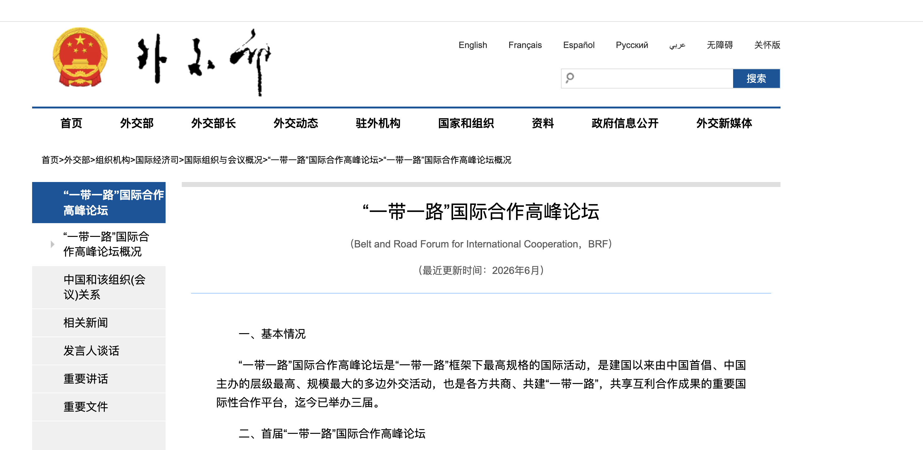Focus the search input field

click(647, 79)
